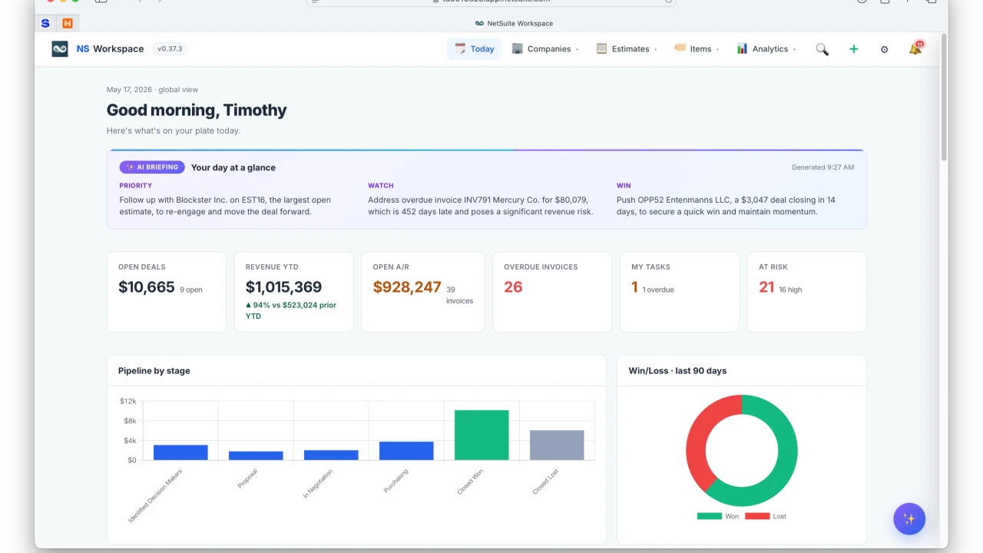This screenshot has height=553, width=983.
Task: Expand the Analytics dropdown menu
Action: coord(766,49)
